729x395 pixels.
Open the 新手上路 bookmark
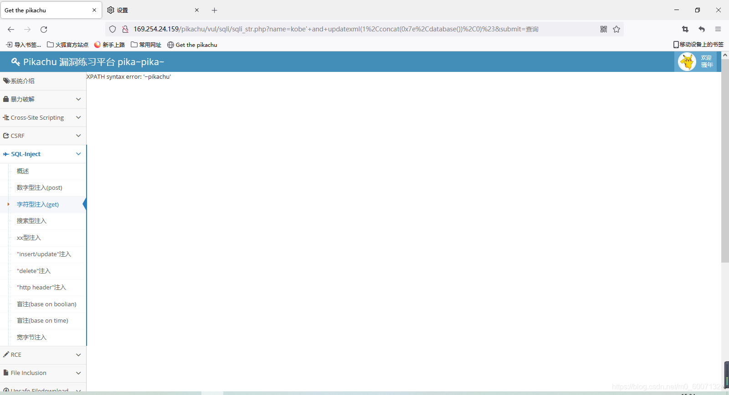(x=109, y=45)
